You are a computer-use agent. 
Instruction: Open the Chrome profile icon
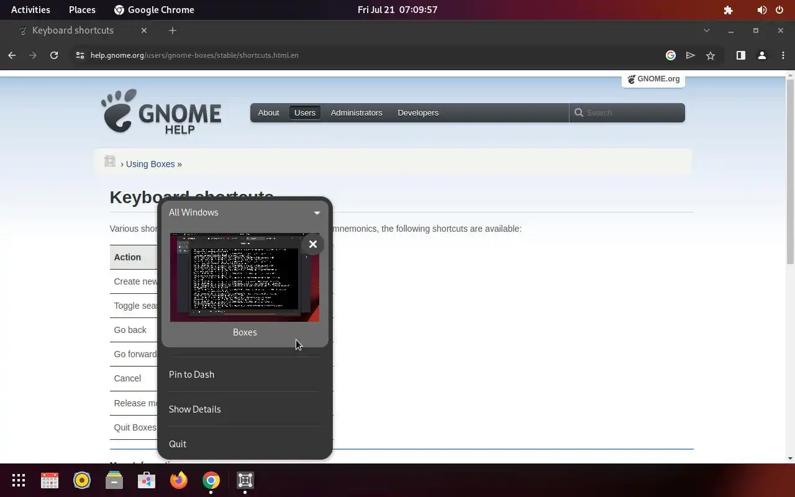(762, 55)
